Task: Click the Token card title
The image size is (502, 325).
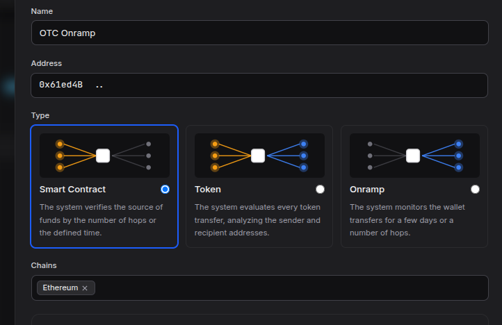Action: pos(208,190)
